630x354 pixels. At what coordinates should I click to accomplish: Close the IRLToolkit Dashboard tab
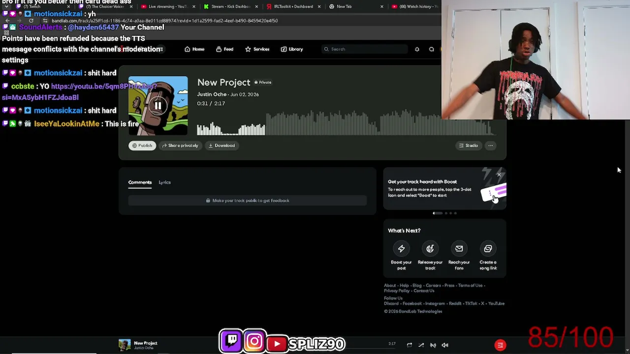(x=319, y=6)
